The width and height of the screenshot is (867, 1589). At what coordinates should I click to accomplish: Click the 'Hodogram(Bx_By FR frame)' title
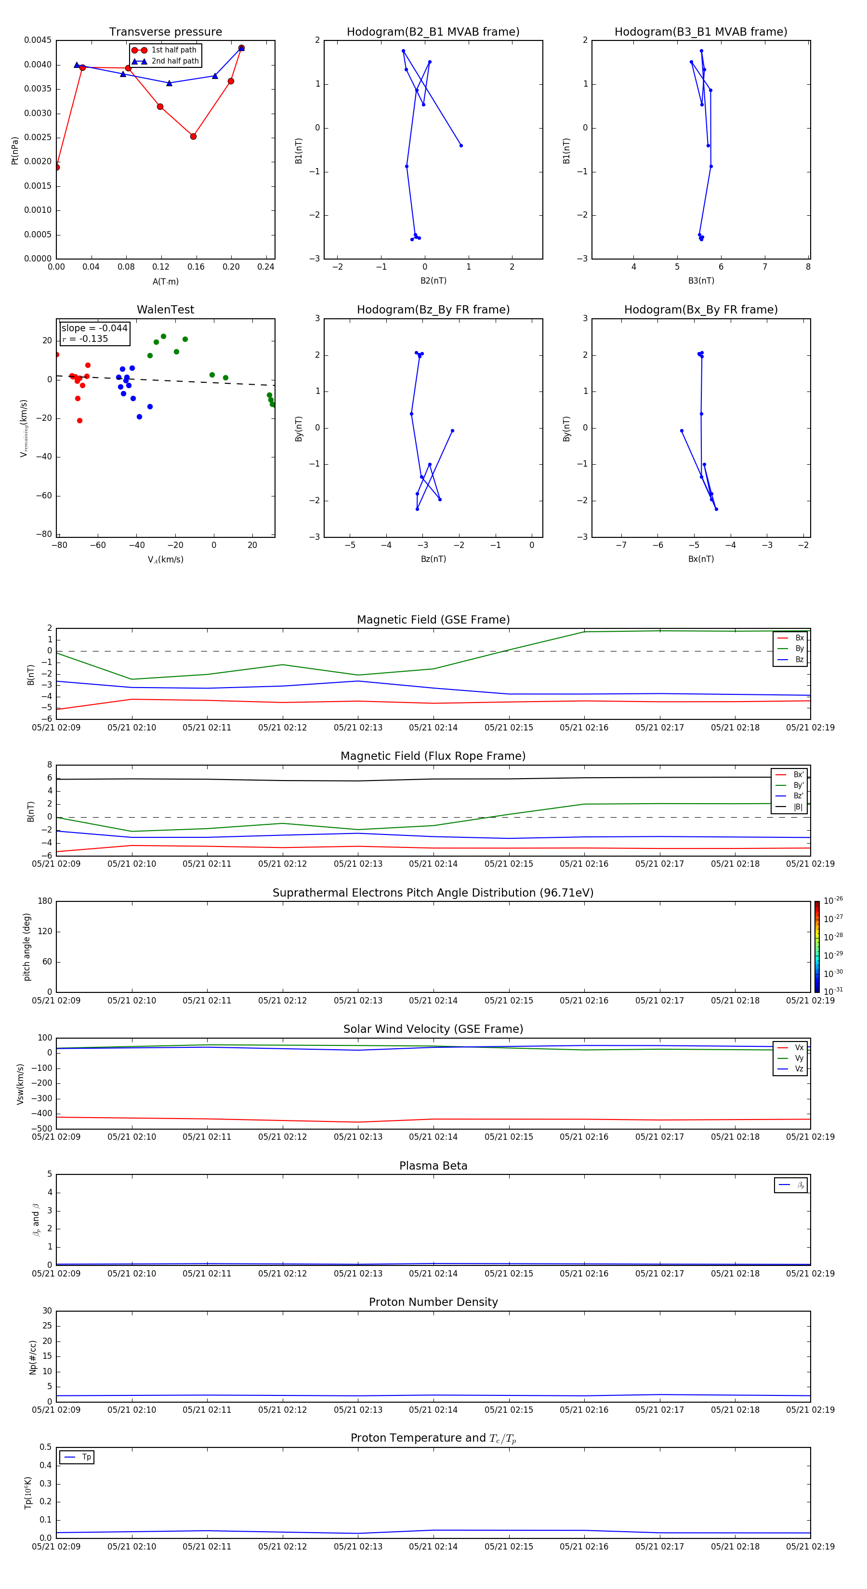pyautogui.click(x=701, y=310)
